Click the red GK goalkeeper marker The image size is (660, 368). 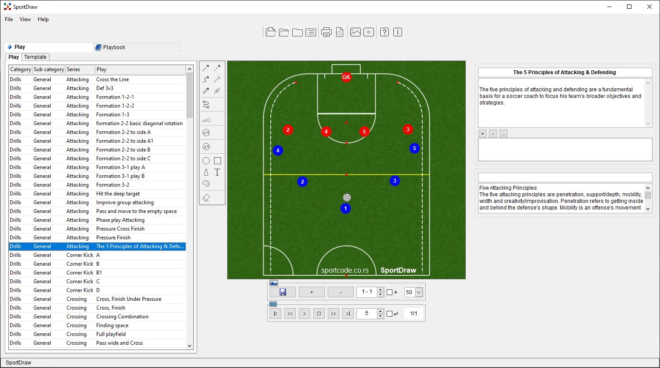346,77
